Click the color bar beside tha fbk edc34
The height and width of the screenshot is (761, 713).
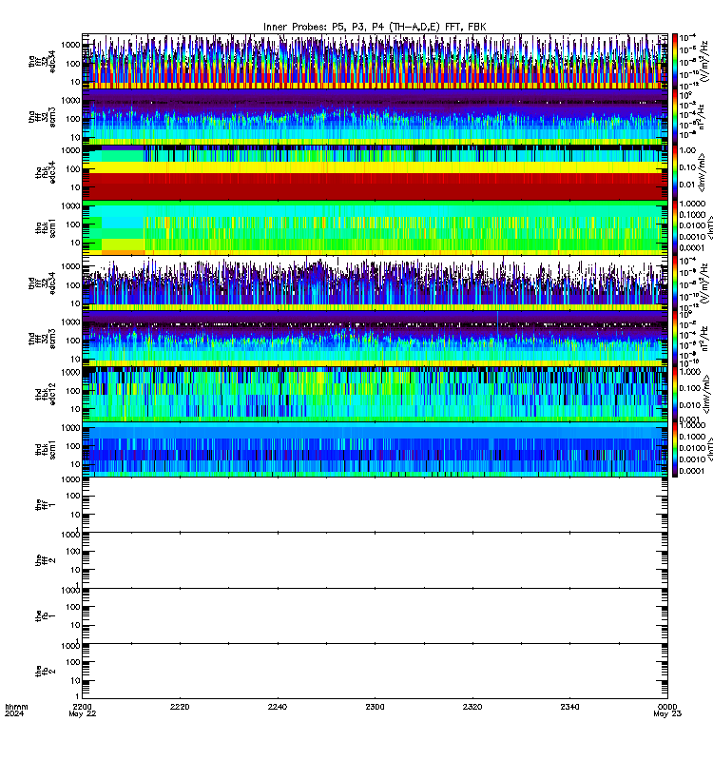[675, 172]
